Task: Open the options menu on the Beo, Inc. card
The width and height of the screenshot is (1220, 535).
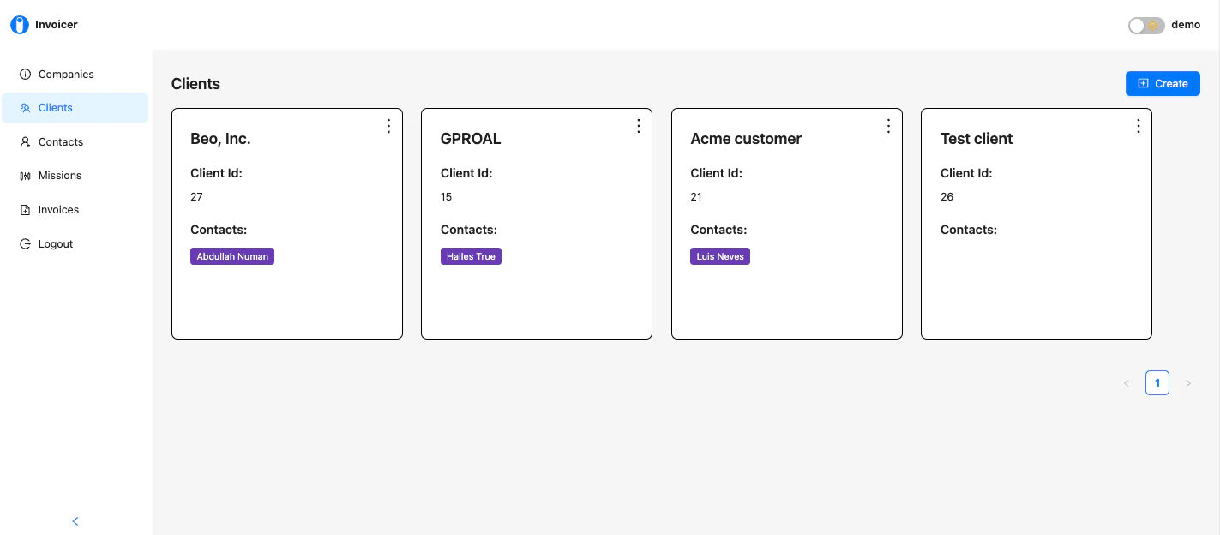Action: click(388, 125)
